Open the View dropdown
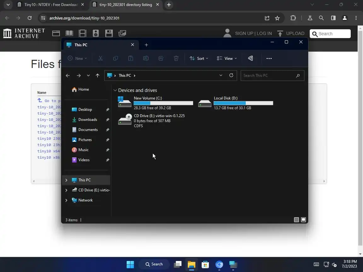The height and width of the screenshot is (272, 363). (227, 59)
